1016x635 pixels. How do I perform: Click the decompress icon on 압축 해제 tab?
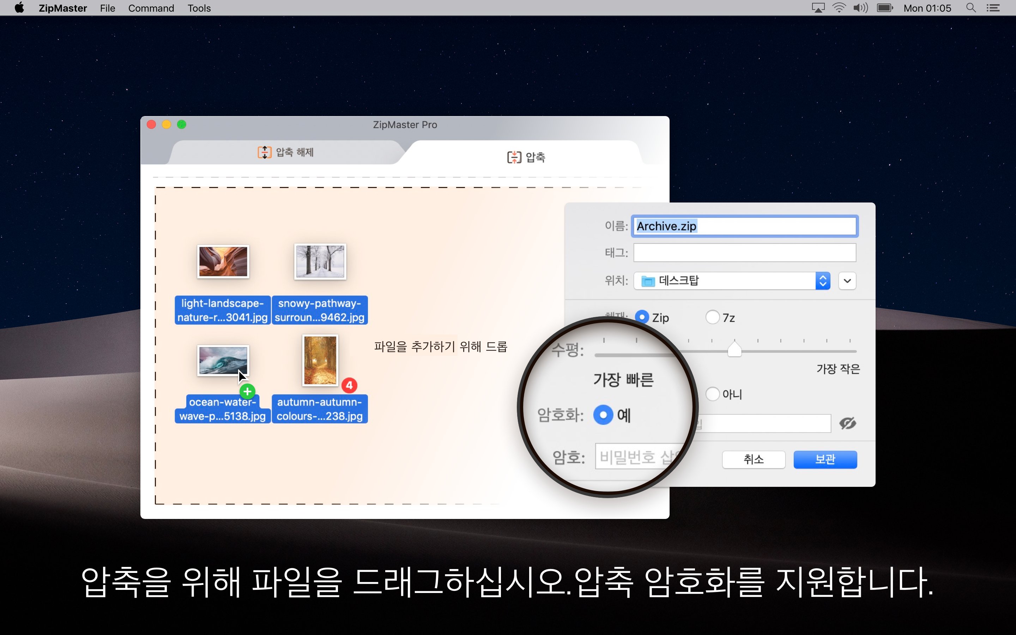265,152
